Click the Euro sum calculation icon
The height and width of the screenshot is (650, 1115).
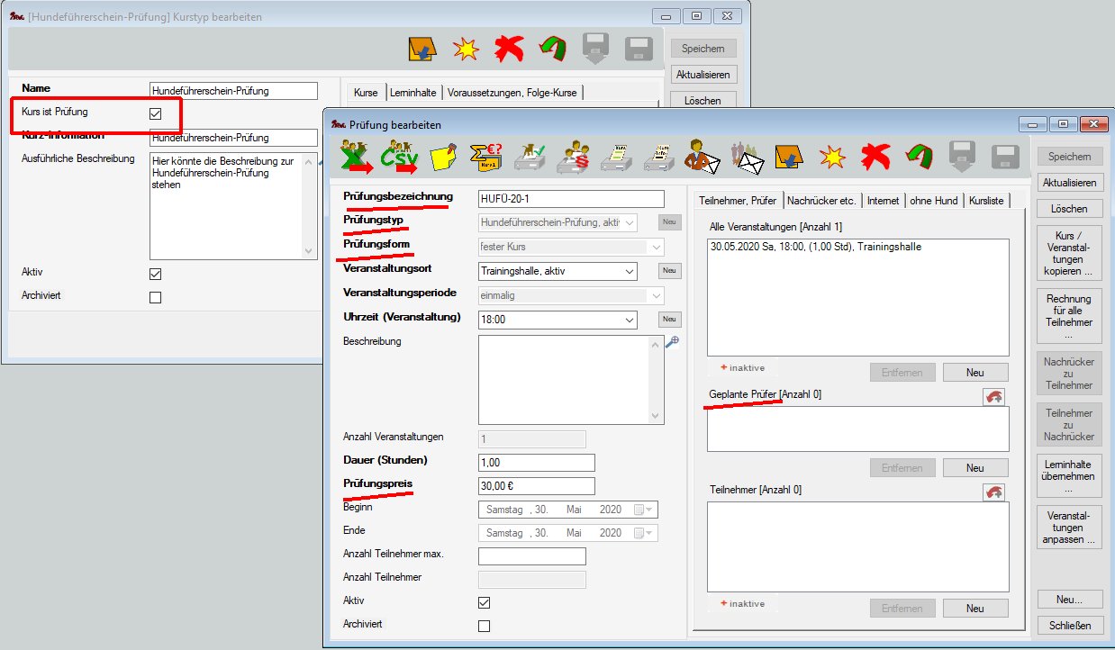487,158
